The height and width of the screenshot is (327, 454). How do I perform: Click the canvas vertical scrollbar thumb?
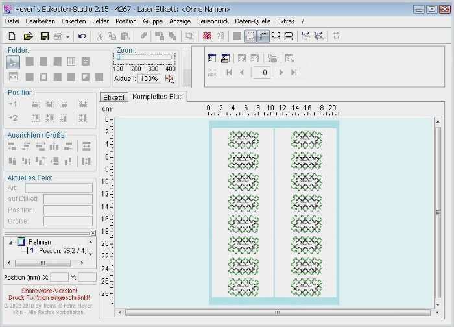(438, 212)
